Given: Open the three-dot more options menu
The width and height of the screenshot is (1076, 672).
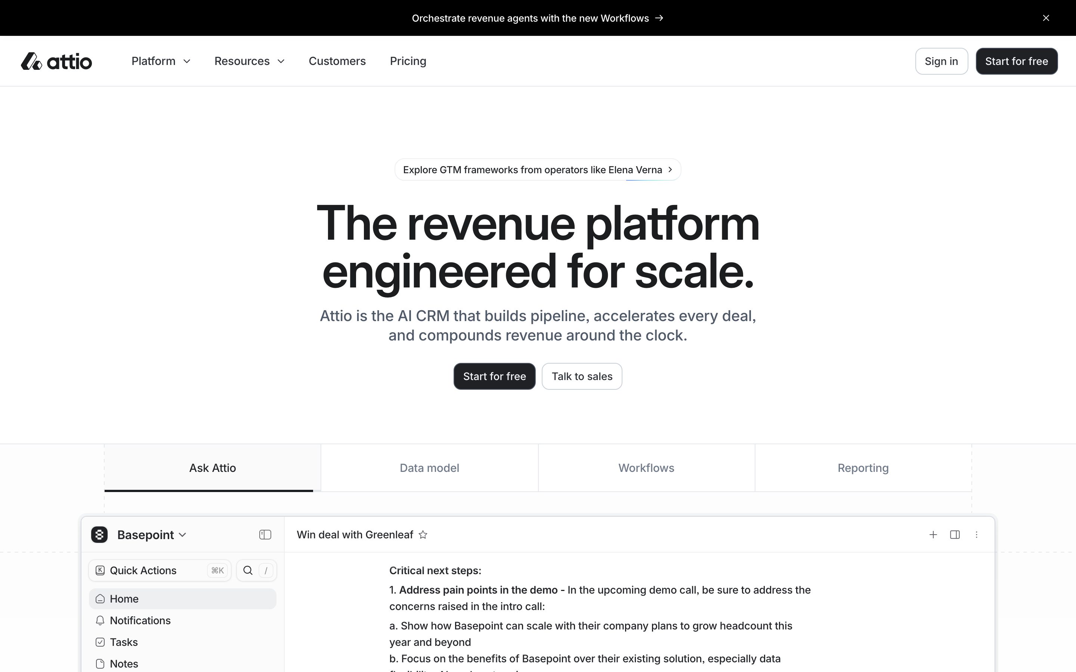Looking at the screenshot, I should click(x=976, y=535).
